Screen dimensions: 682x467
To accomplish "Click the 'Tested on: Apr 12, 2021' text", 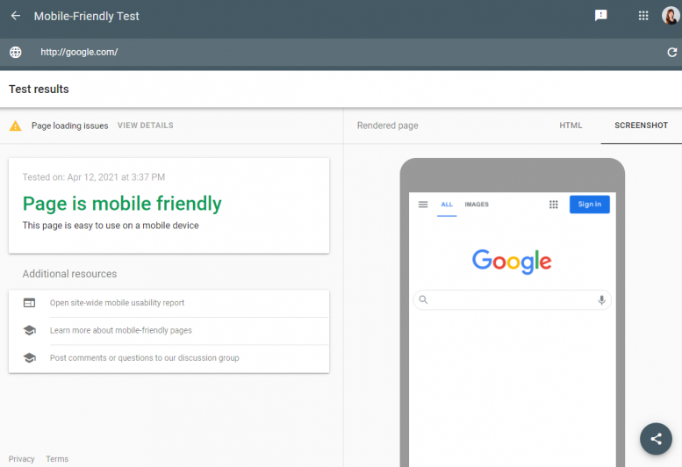I will [94, 177].
